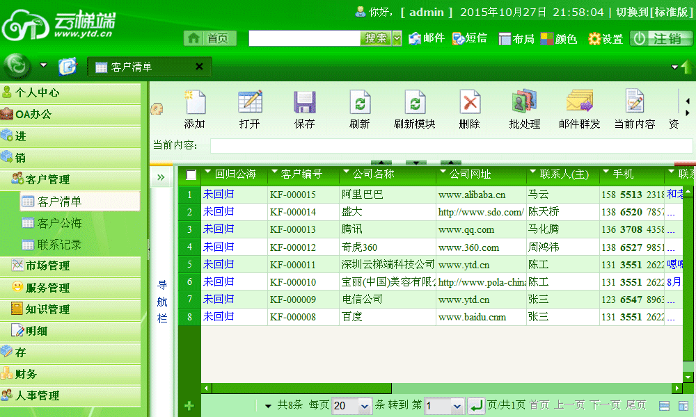
Task: Click the 当前内容 text input field
Action: point(451,145)
